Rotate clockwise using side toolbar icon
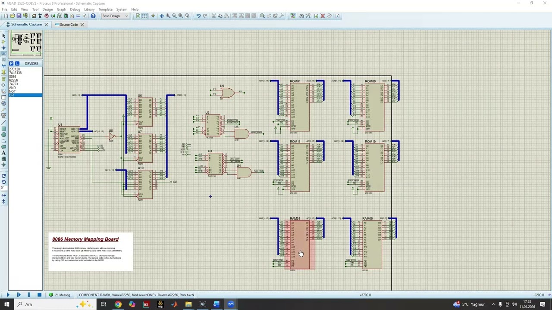The width and height of the screenshot is (552, 310). (x=3, y=176)
